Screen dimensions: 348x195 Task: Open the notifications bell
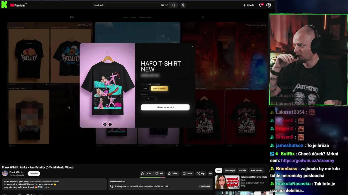(260, 5)
